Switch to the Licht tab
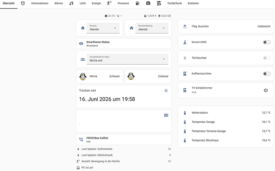275x171 pixels. [82, 3]
